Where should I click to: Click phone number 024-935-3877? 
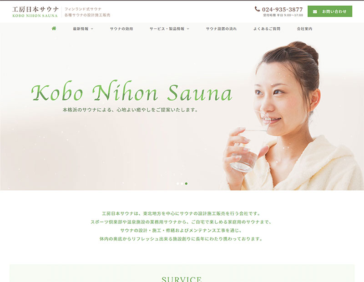click(282, 10)
